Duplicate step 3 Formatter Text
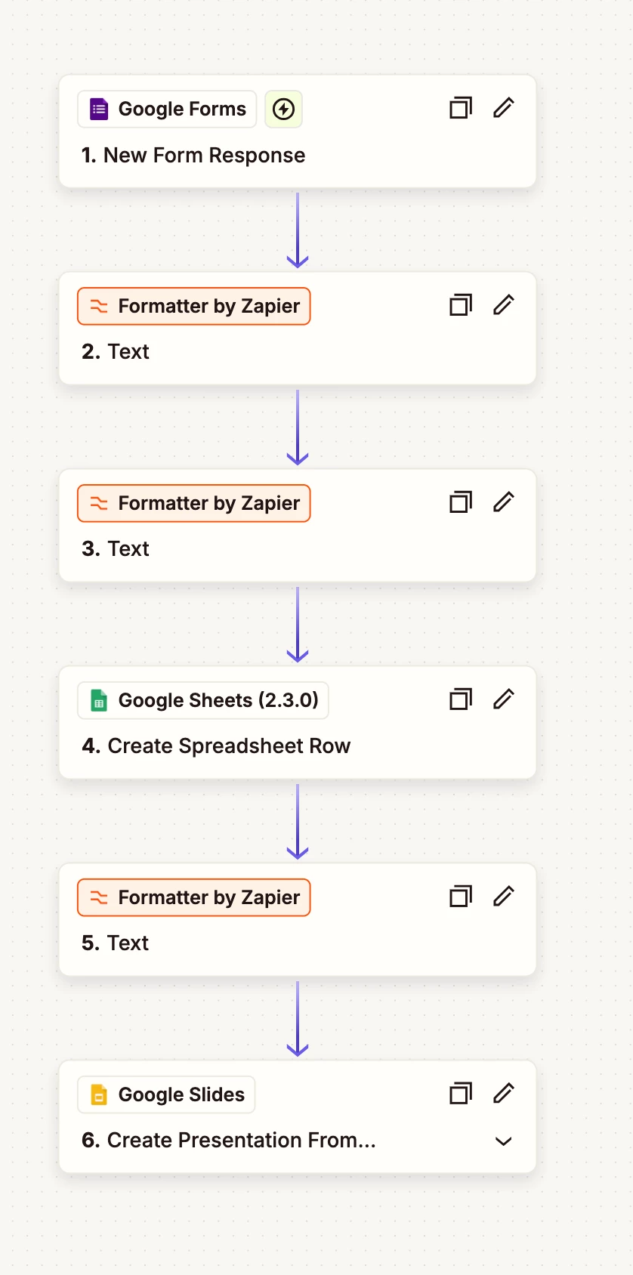633x1275 pixels. 461,503
